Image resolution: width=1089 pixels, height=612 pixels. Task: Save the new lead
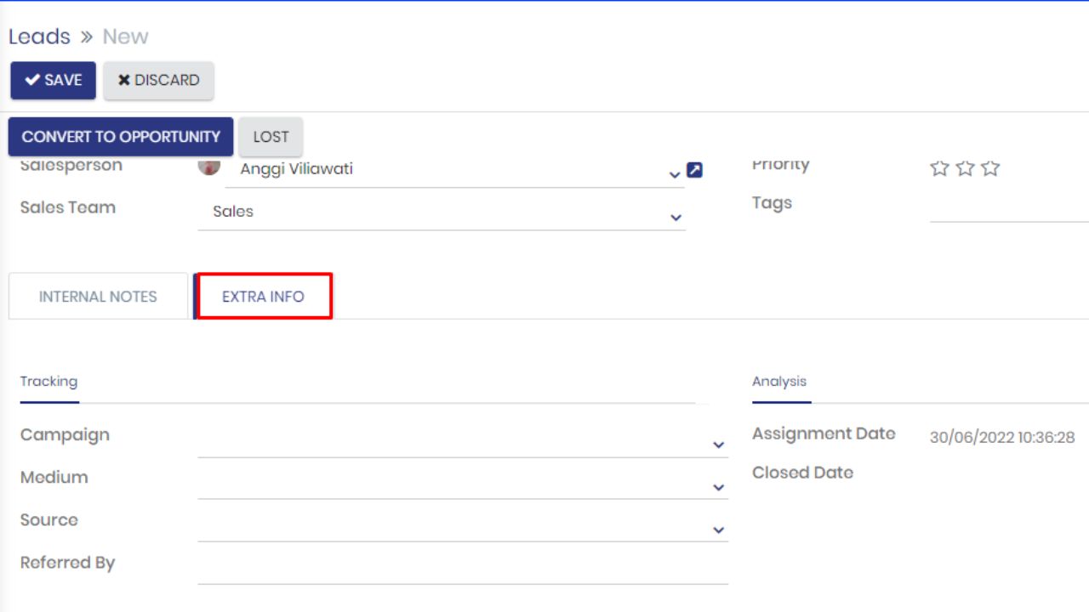coord(53,80)
